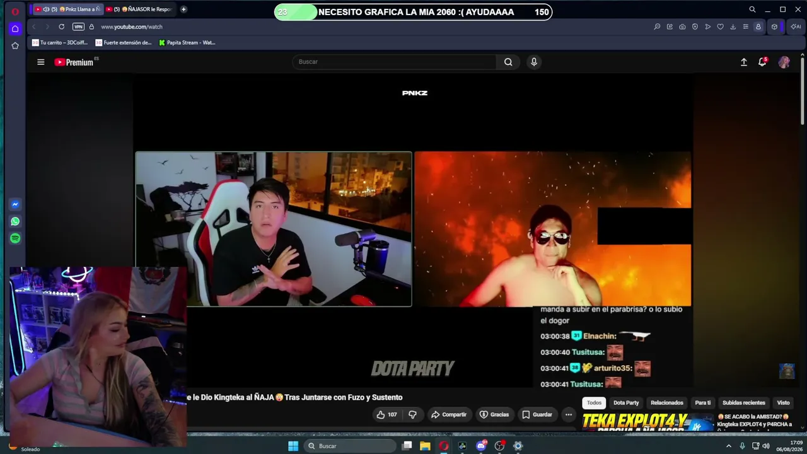Select the Relacionados filter chip
The image size is (807, 454).
[x=667, y=402]
